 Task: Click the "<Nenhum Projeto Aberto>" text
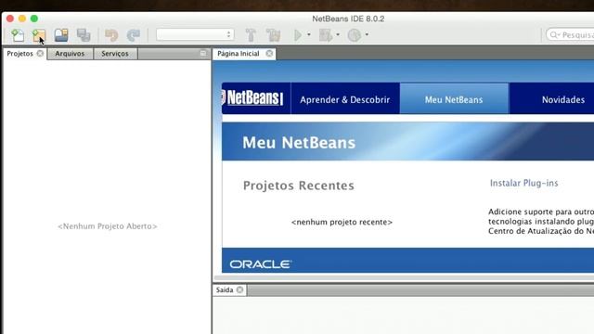pos(108,226)
